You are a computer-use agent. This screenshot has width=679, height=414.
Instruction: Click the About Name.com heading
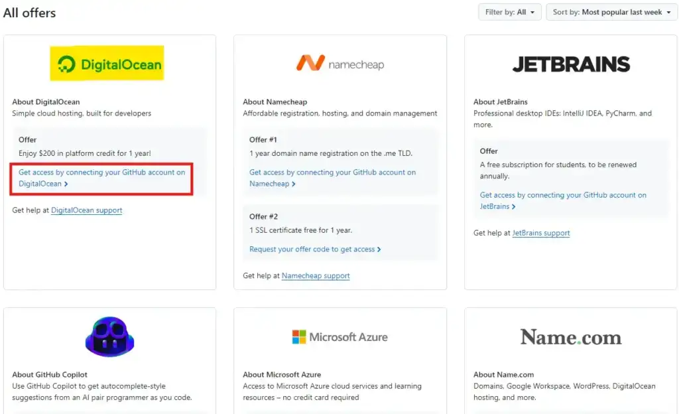tap(503, 375)
